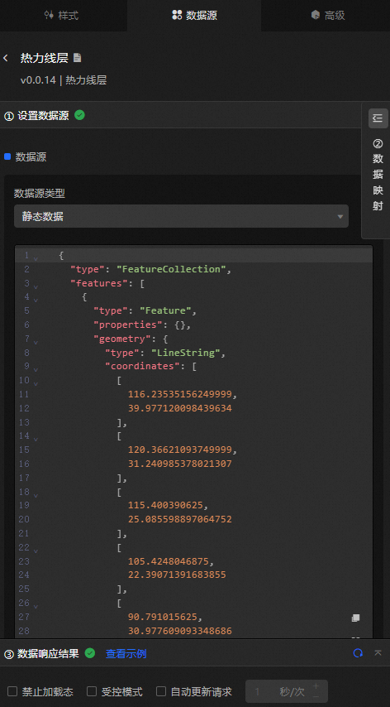The image size is (390, 707).
Task: Open the ② 数据映射 side step
Action: click(x=378, y=175)
